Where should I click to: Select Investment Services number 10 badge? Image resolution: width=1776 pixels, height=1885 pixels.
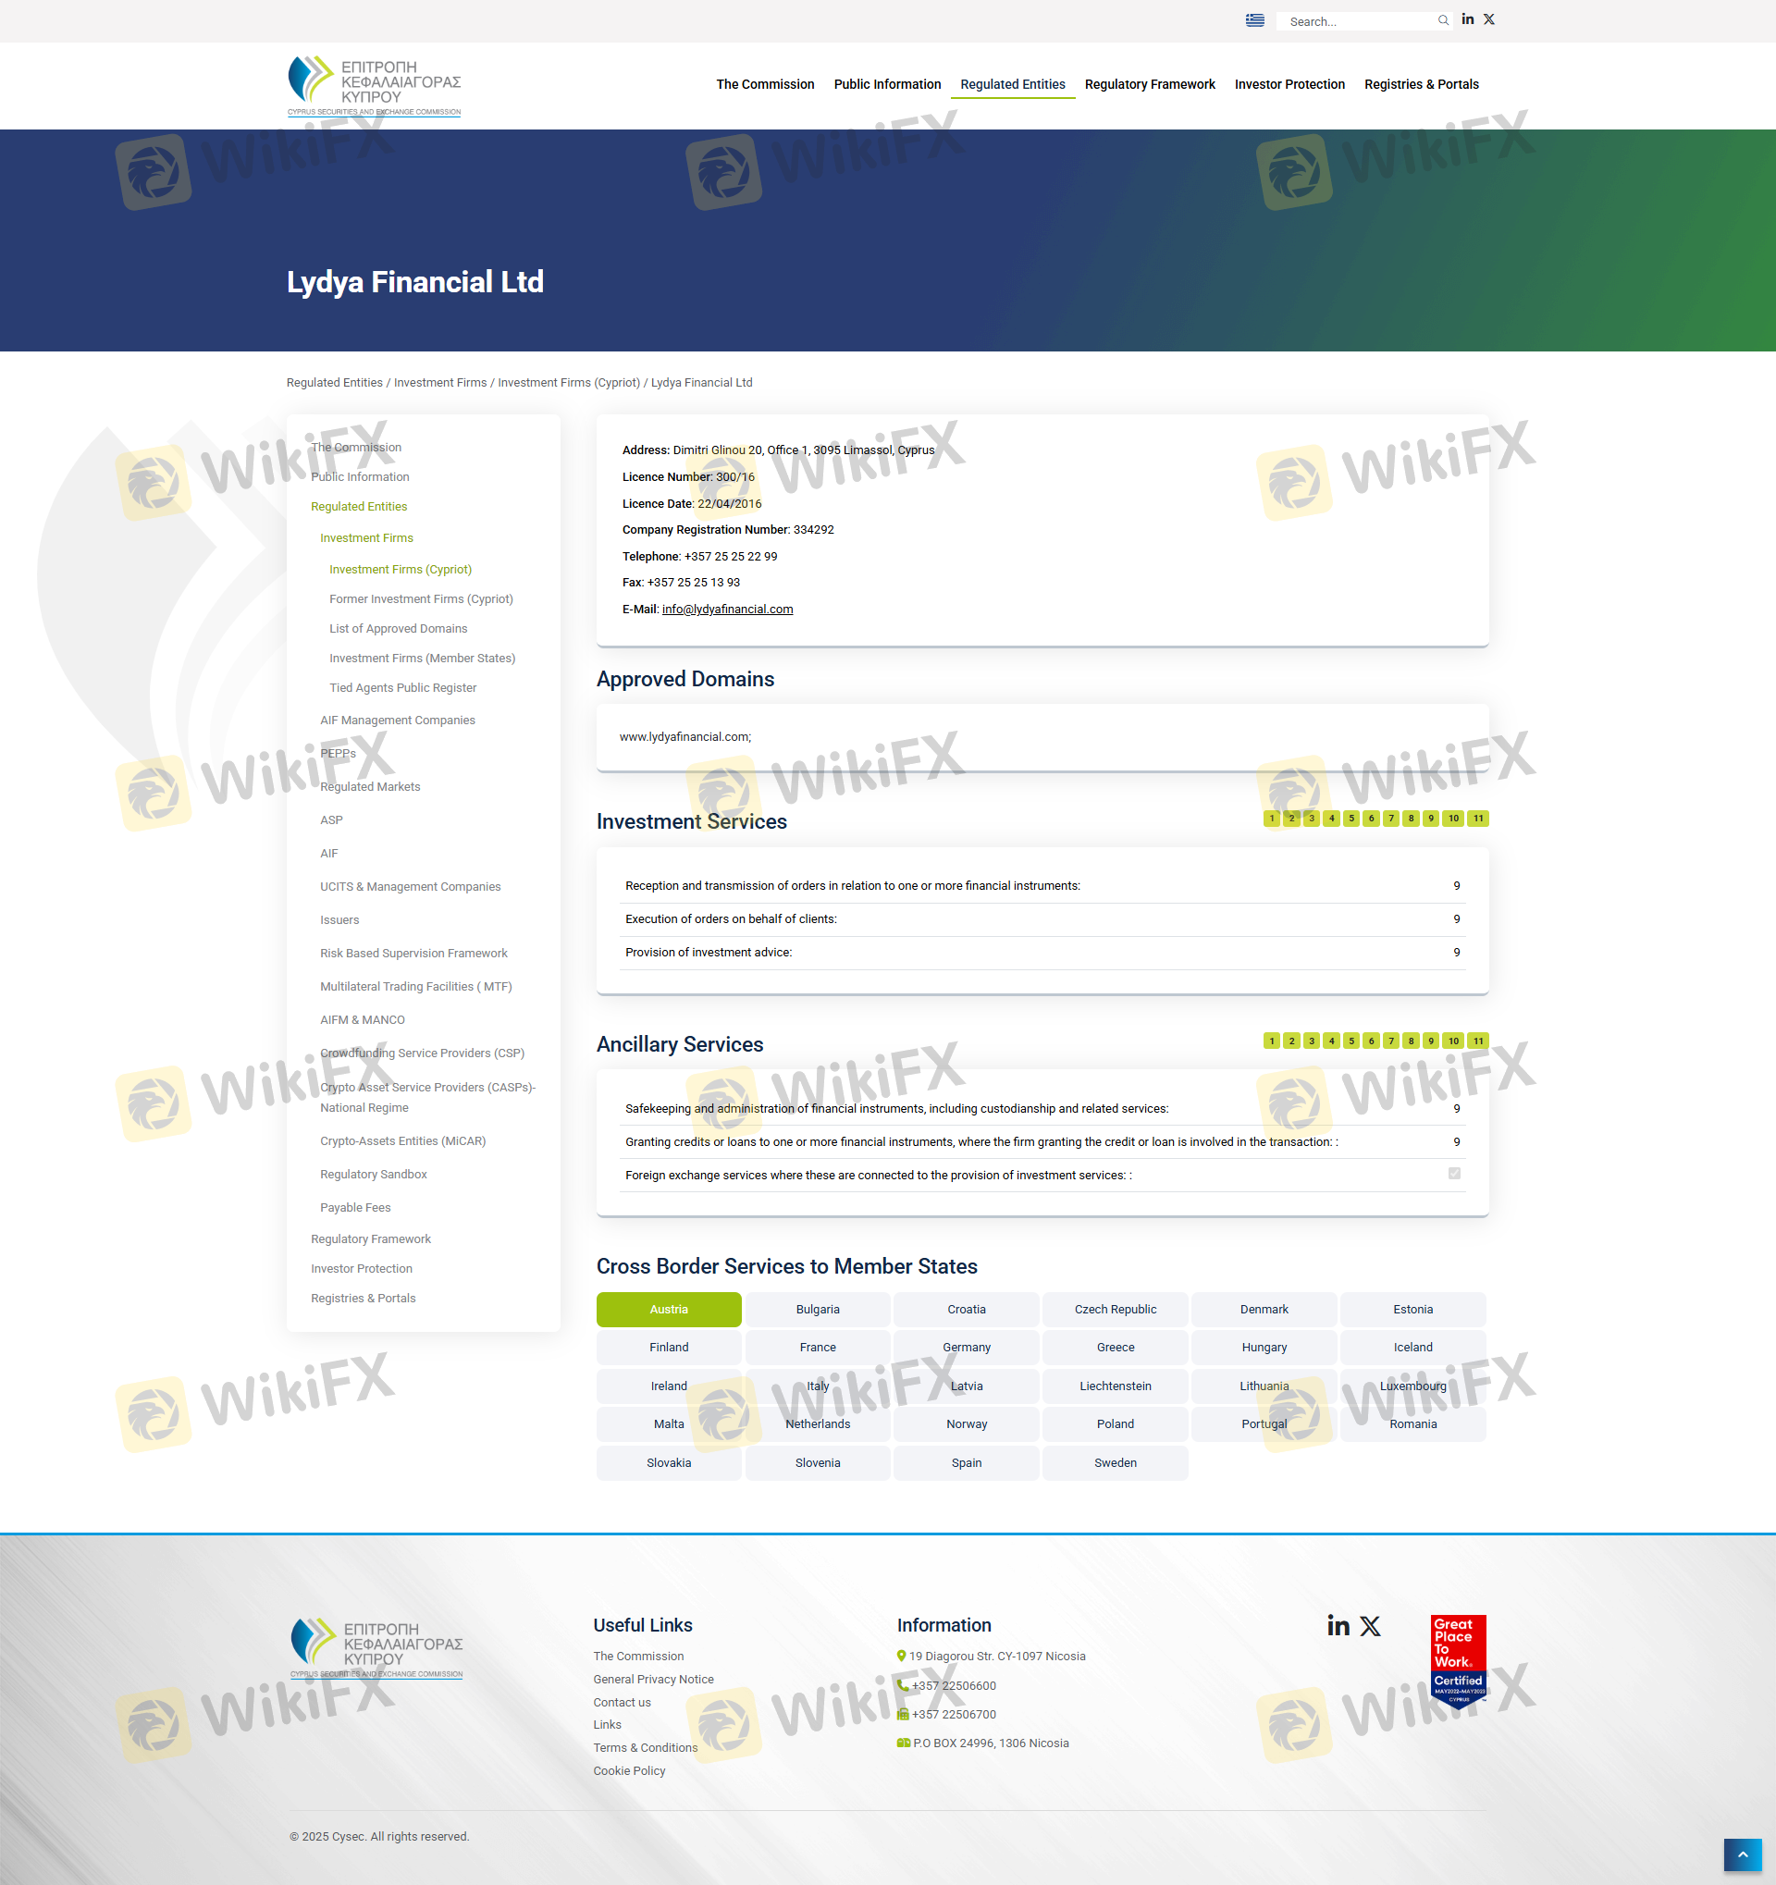coord(1452,819)
